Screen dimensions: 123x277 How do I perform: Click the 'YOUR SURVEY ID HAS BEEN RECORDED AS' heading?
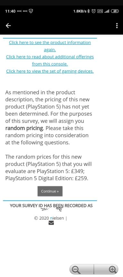pyautogui.click(x=51, y=205)
